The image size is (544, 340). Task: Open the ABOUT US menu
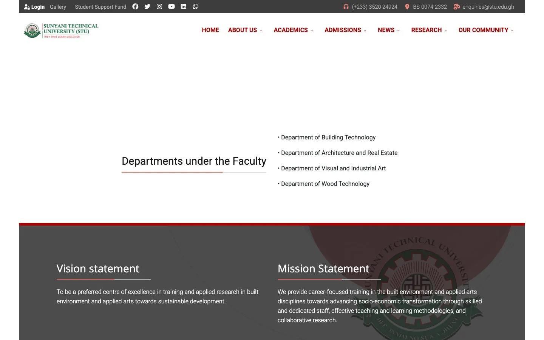(x=243, y=30)
